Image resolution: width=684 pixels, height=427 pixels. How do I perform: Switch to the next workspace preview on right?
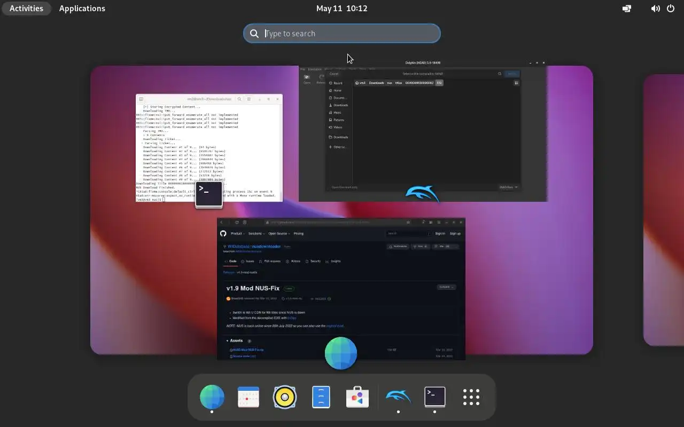point(664,210)
